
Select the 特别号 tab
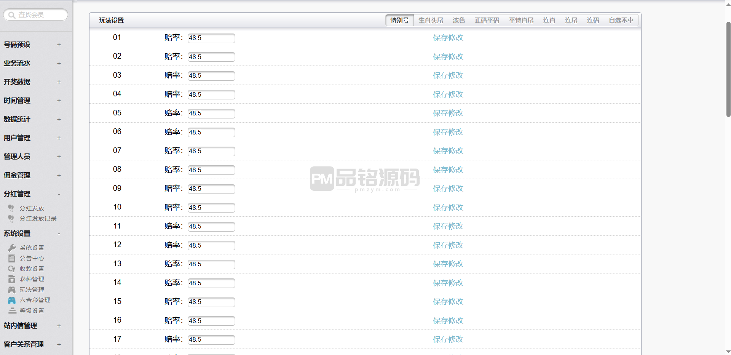[x=399, y=20]
